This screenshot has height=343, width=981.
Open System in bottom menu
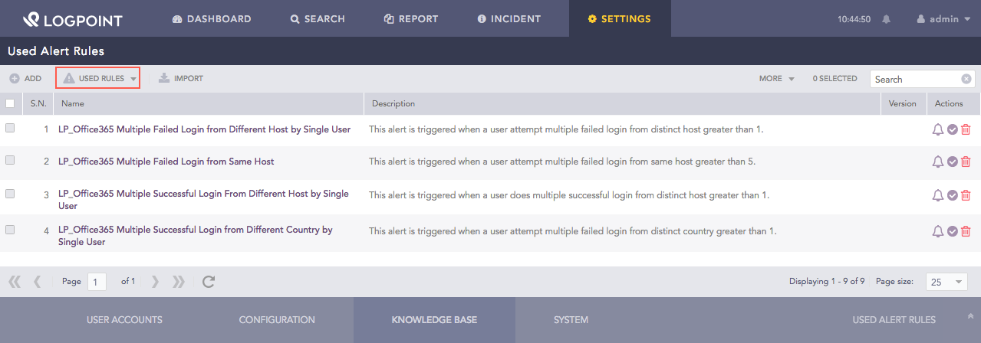571,320
